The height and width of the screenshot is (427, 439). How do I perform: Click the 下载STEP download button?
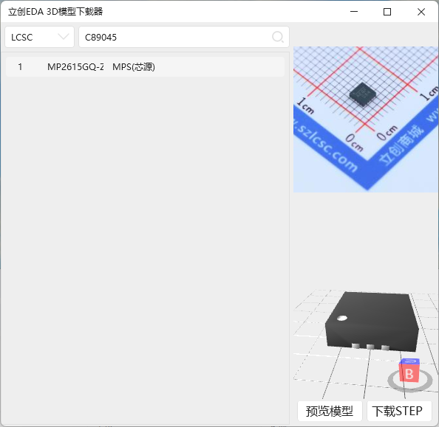click(x=399, y=411)
